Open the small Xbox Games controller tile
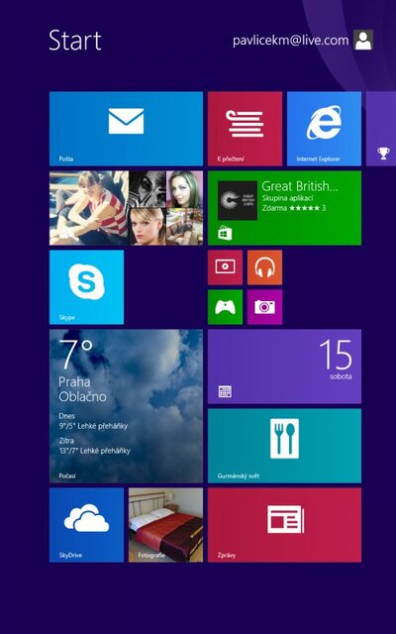396x634 pixels. pyautogui.click(x=225, y=307)
